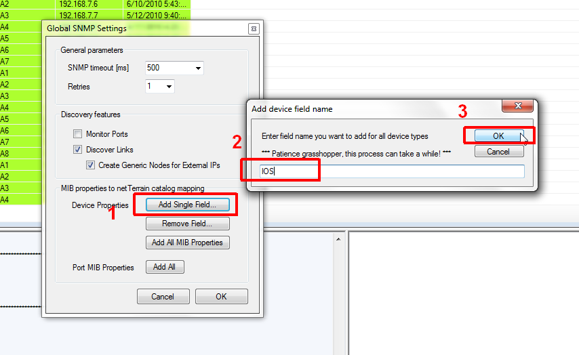Confirm Global SNMP Settings with OK

tap(222, 296)
